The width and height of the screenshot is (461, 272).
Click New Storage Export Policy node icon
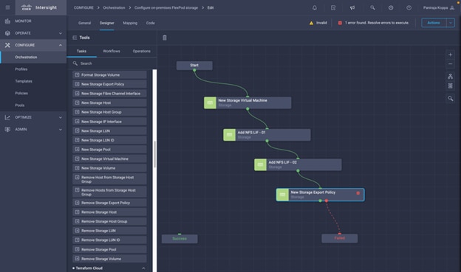282,195
